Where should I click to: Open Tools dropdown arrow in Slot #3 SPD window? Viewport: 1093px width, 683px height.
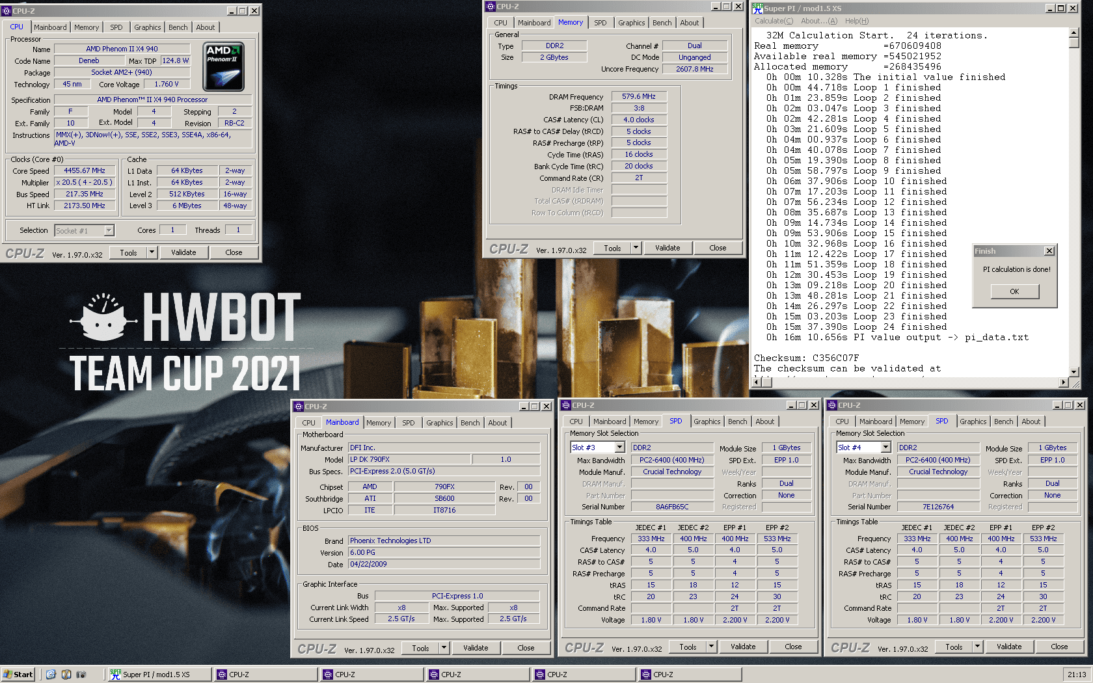click(x=711, y=647)
